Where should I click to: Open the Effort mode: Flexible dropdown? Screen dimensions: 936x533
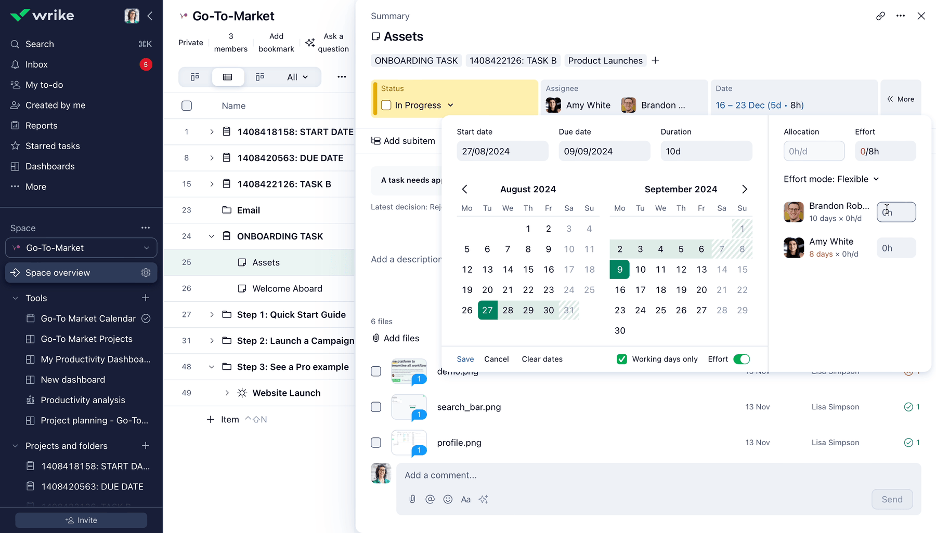(x=831, y=179)
